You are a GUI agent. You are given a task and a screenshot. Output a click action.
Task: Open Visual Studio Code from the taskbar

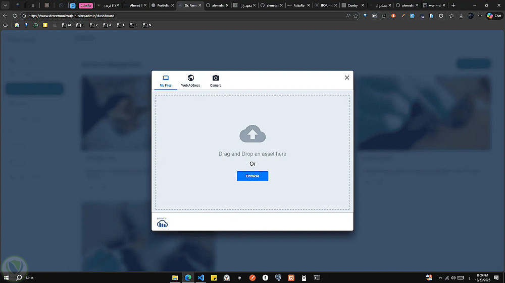[x=200, y=277]
